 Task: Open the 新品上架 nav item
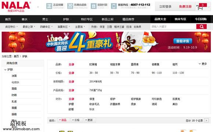click(108, 19)
